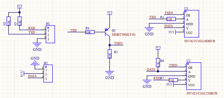Select header H2 component body

pyautogui.click(x=48, y=74)
